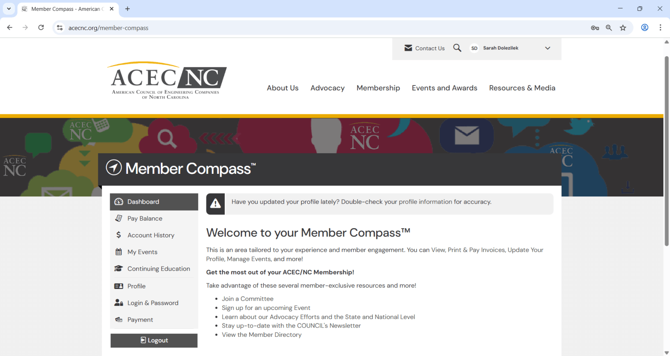This screenshot has width=670, height=356.
Task: Click the graduation cap Continuing Education icon
Action: tap(119, 269)
